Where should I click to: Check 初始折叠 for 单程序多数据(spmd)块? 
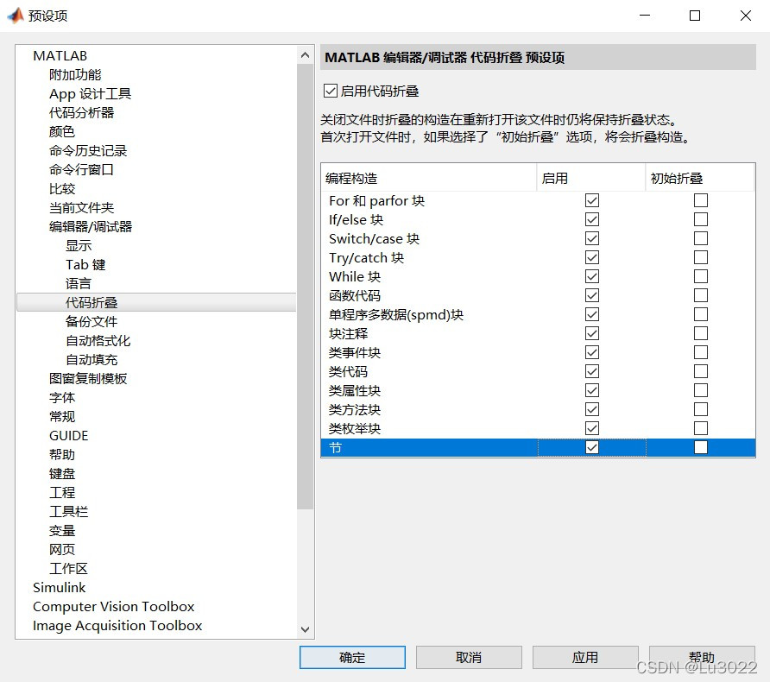click(x=701, y=314)
